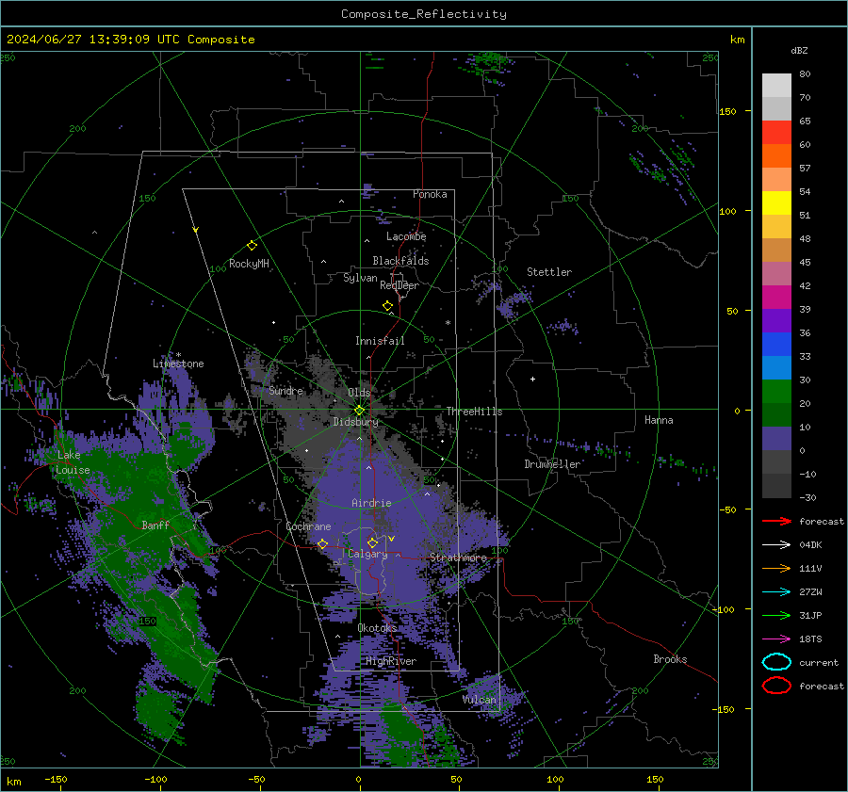Click the Didsbury town label
848x792 pixels.
(355, 422)
